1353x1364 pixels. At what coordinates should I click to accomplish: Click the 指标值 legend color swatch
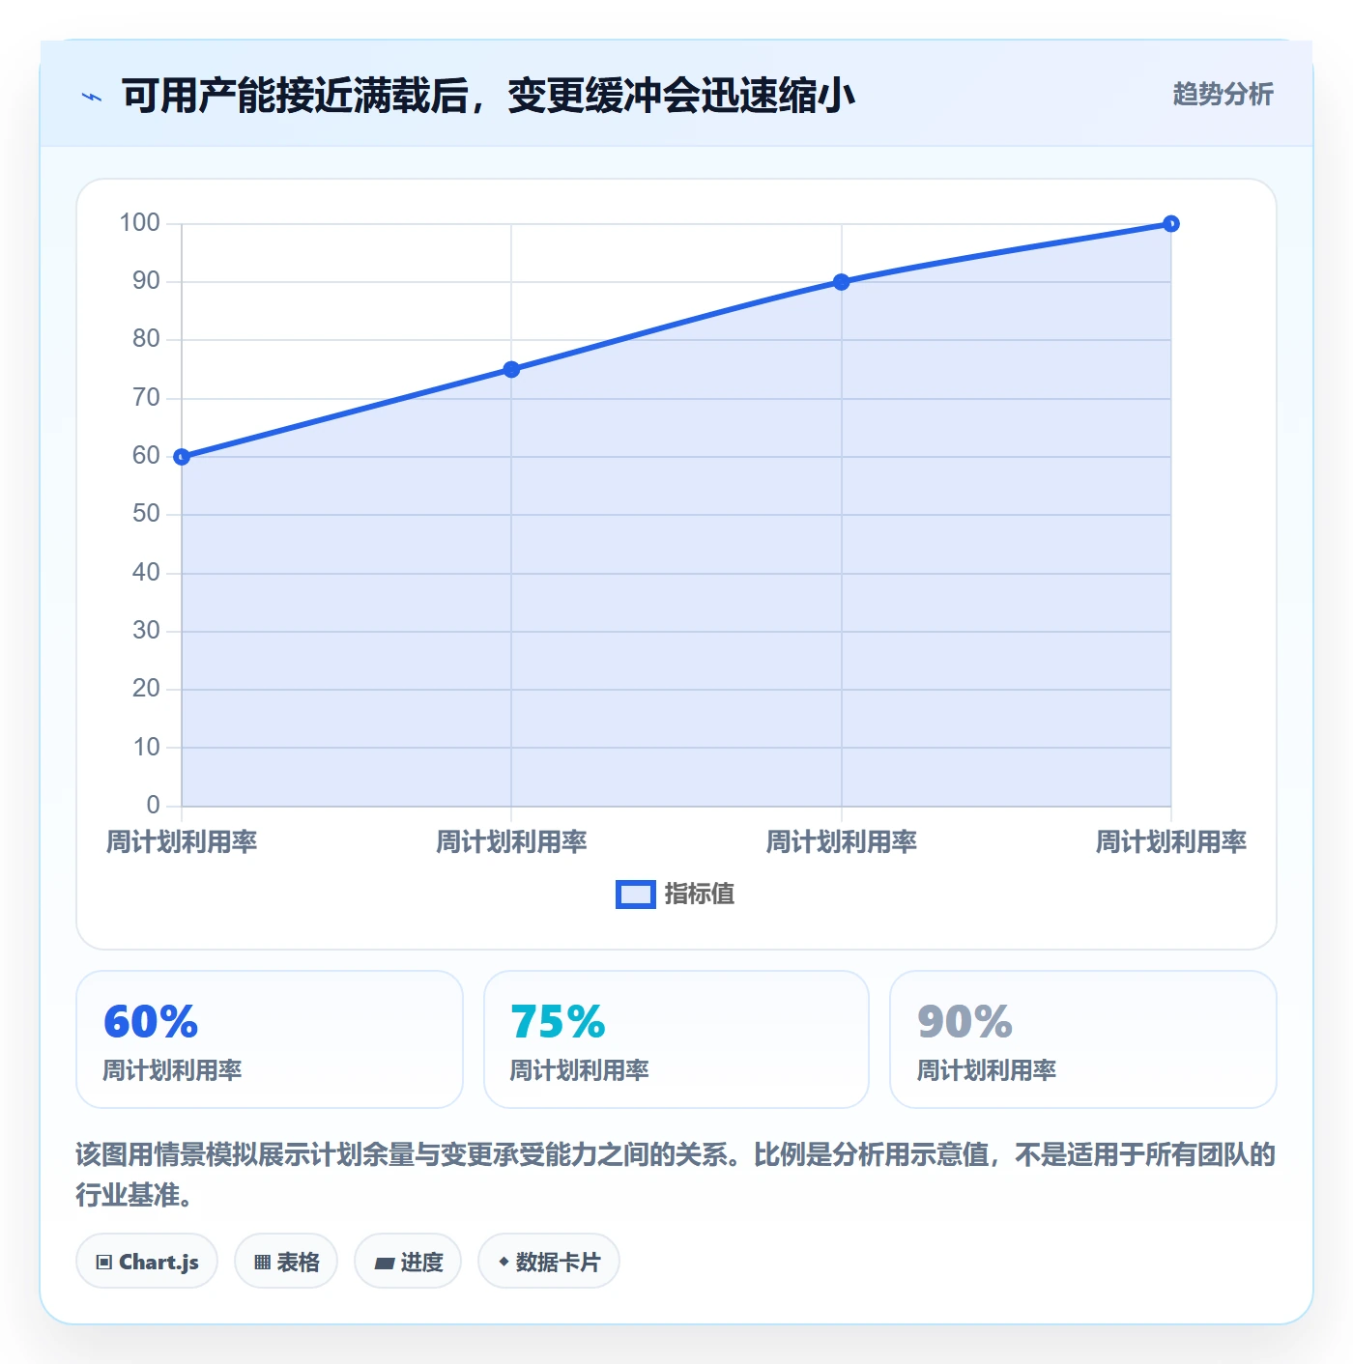[636, 895]
